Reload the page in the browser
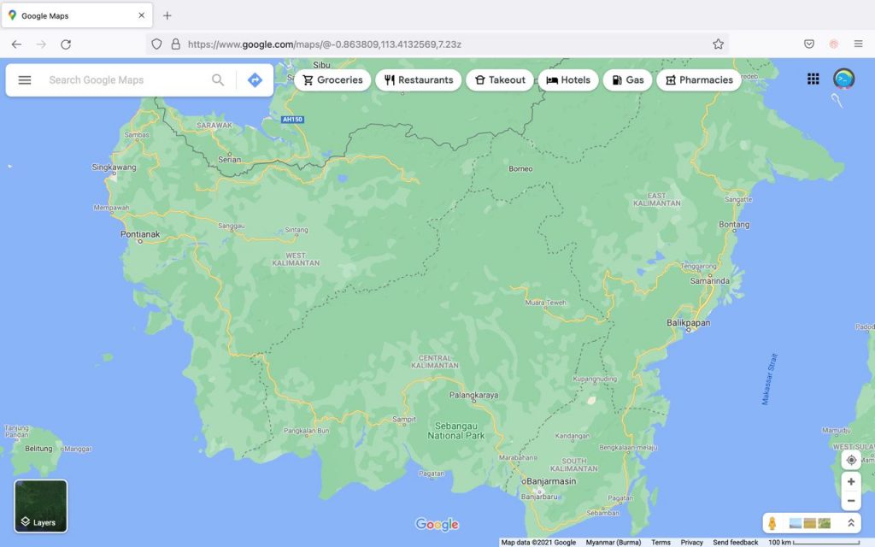 pyautogui.click(x=66, y=44)
